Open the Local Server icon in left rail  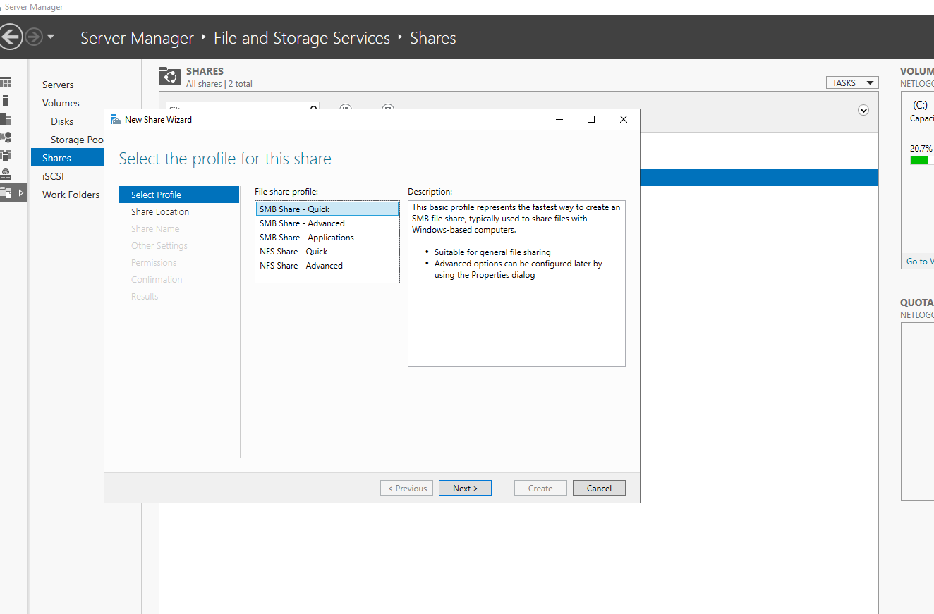pyautogui.click(x=6, y=101)
